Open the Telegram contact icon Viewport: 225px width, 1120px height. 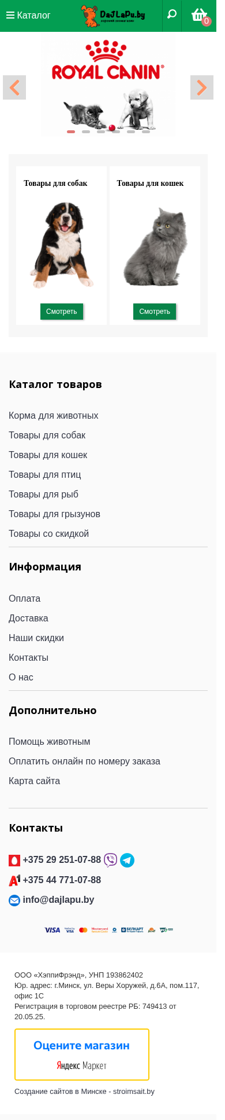pos(127,860)
